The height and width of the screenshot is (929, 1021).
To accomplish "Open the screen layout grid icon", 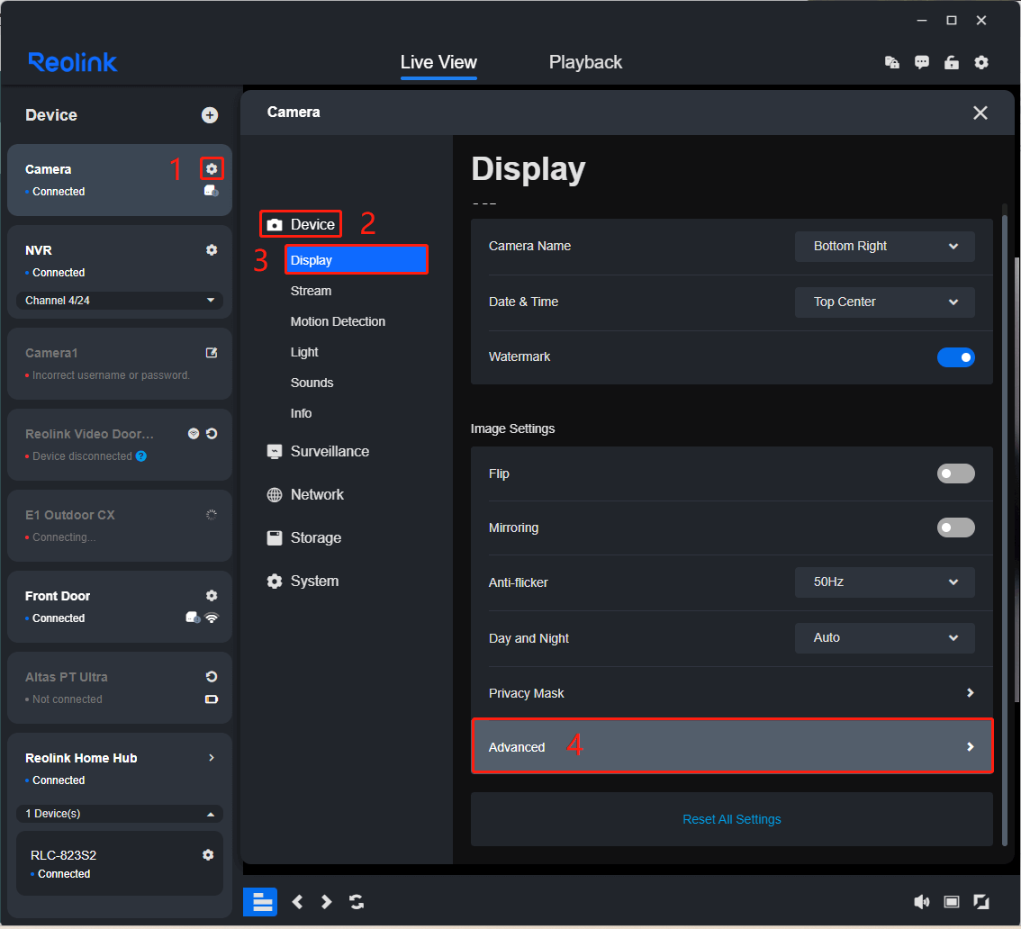I will point(260,902).
